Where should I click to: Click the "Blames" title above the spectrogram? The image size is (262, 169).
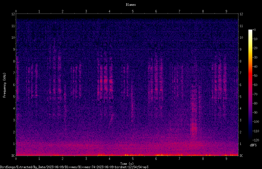(x=131, y=5)
